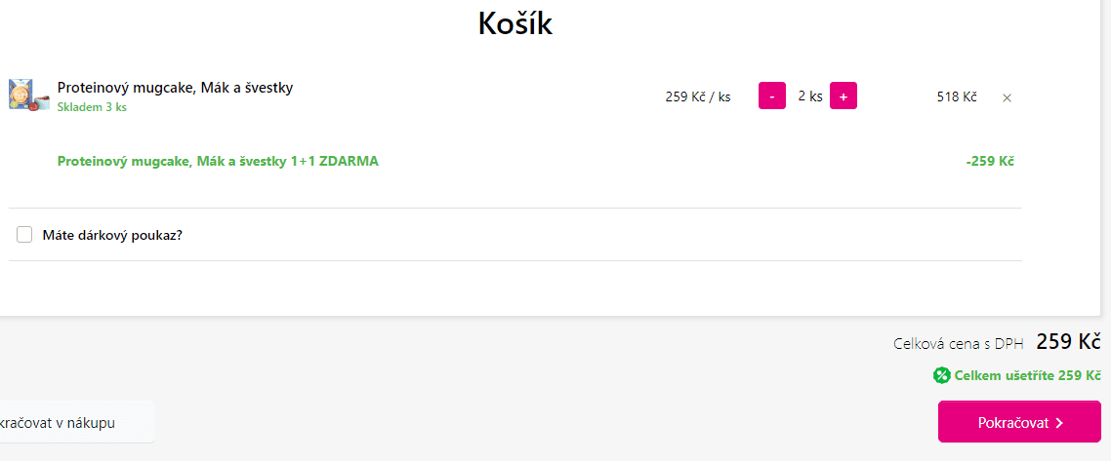Click the 2 ks quantity field

click(x=810, y=96)
